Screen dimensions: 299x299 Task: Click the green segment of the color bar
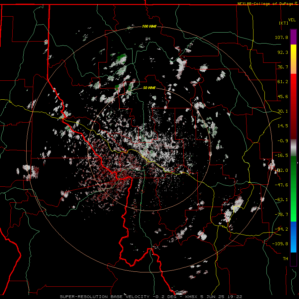point(293,189)
